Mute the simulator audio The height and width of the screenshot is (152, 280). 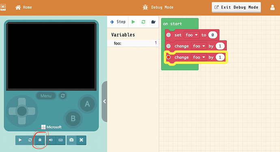click(x=51, y=140)
